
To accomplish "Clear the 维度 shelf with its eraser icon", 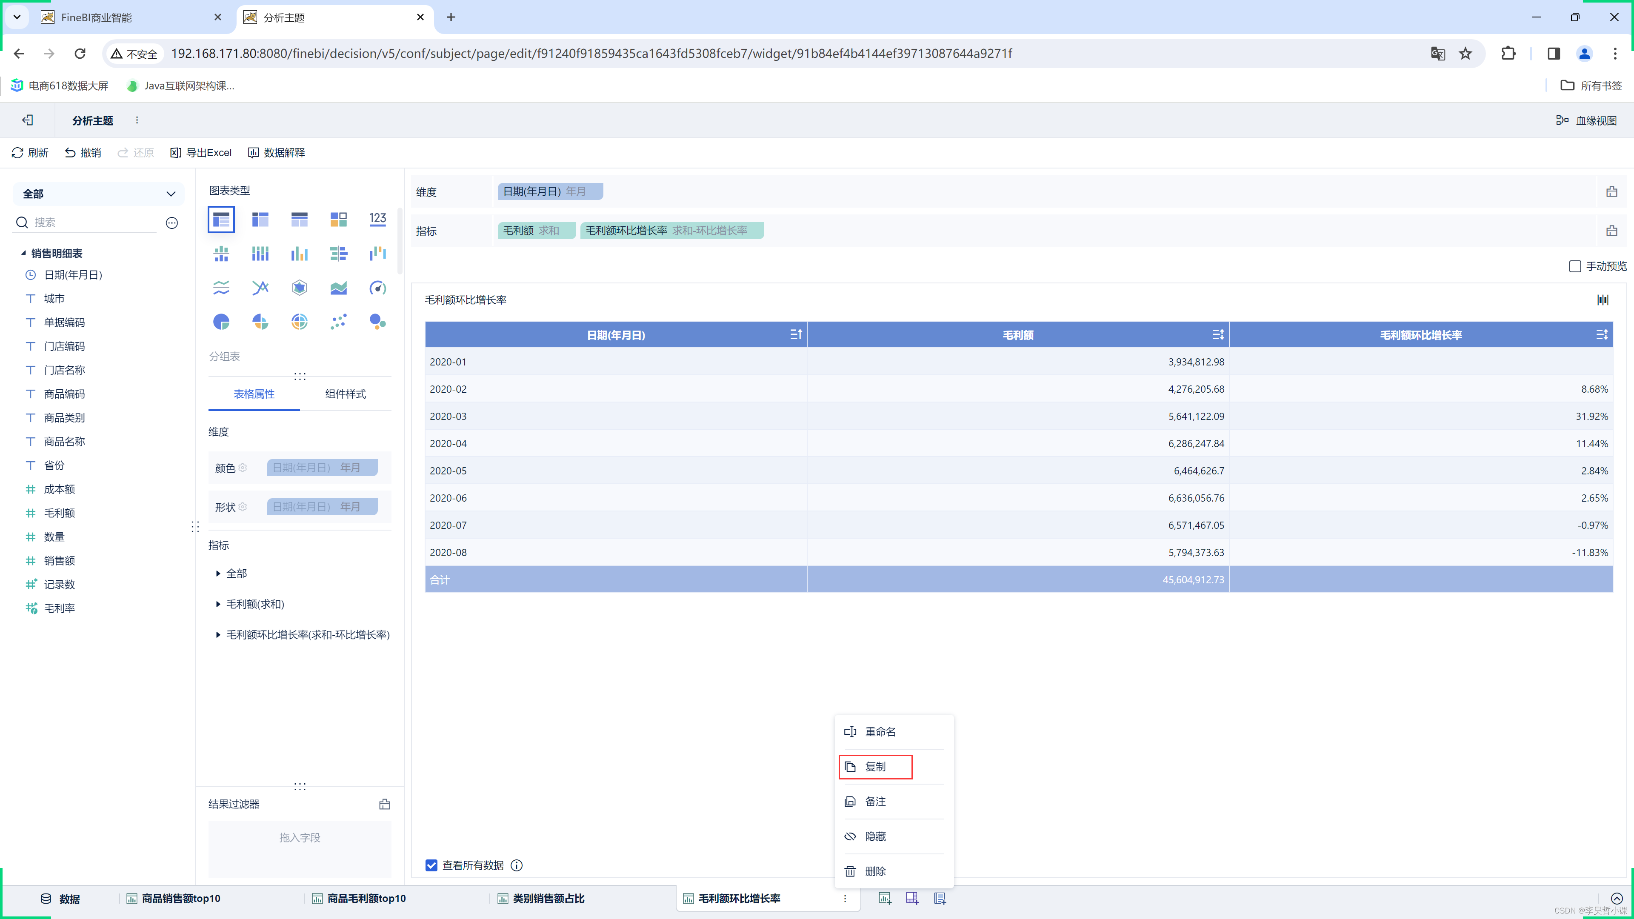I will coord(1612,191).
